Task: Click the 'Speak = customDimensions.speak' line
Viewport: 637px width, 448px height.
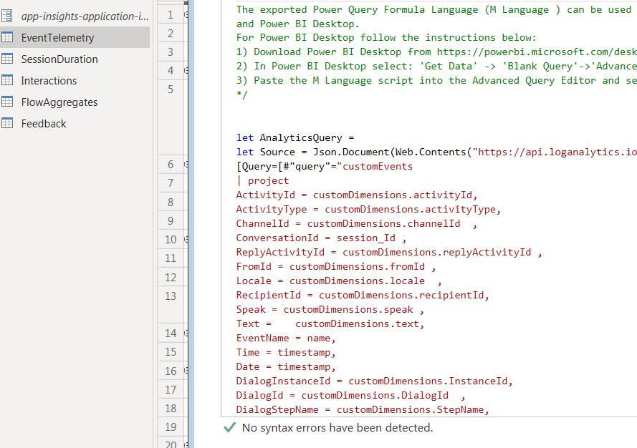Action: click(330, 310)
